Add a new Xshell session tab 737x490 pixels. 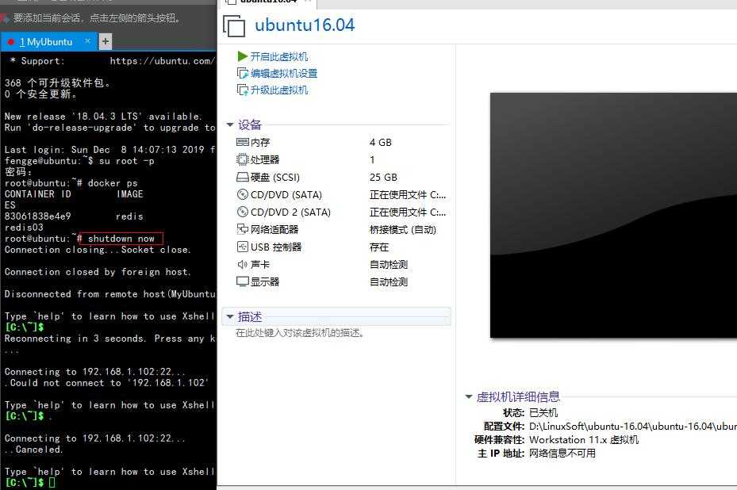(x=106, y=41)
